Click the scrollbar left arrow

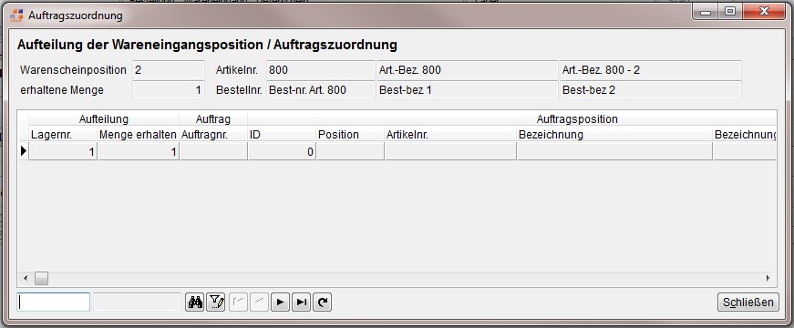pyautogui.click(x=26, y=278)
